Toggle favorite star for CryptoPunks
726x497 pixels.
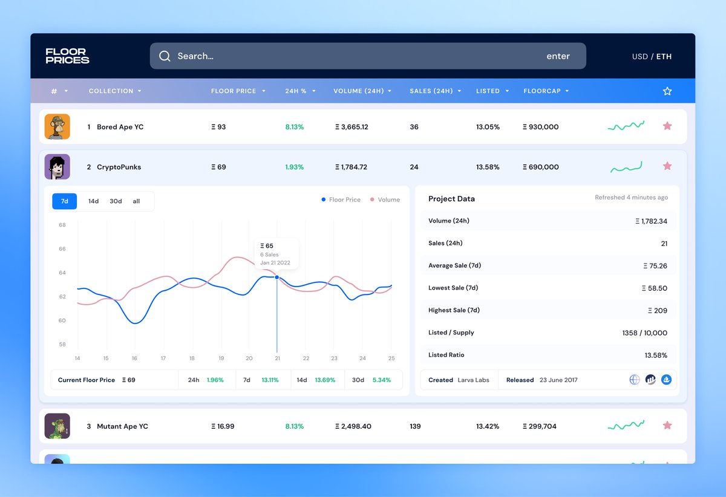[667, 166]
